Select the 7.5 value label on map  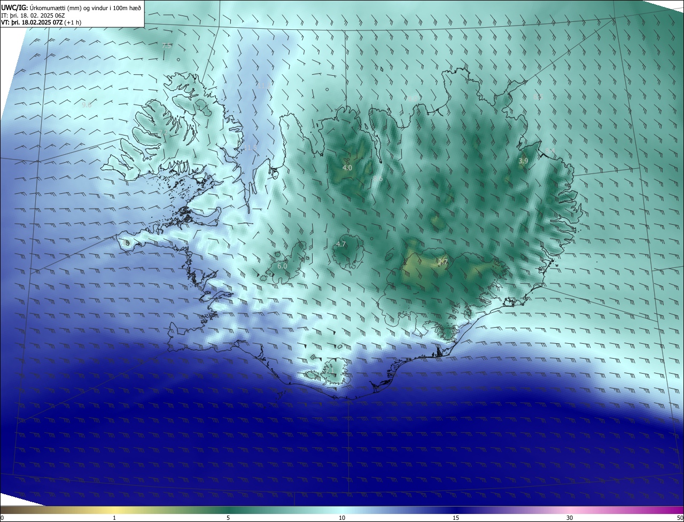click(167, 46)
